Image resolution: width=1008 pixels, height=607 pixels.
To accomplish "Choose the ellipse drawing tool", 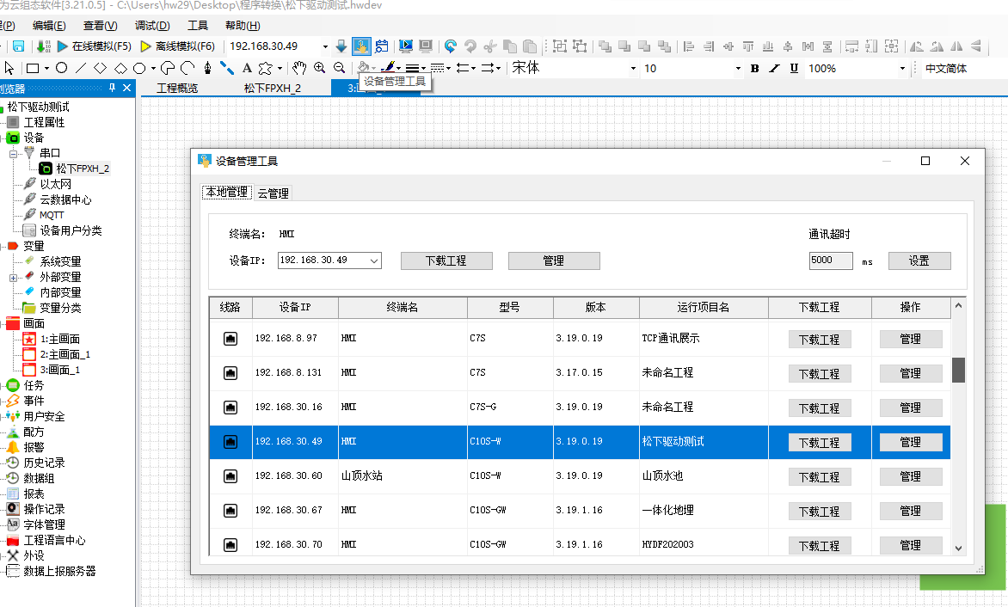I will tap(62, 68).
